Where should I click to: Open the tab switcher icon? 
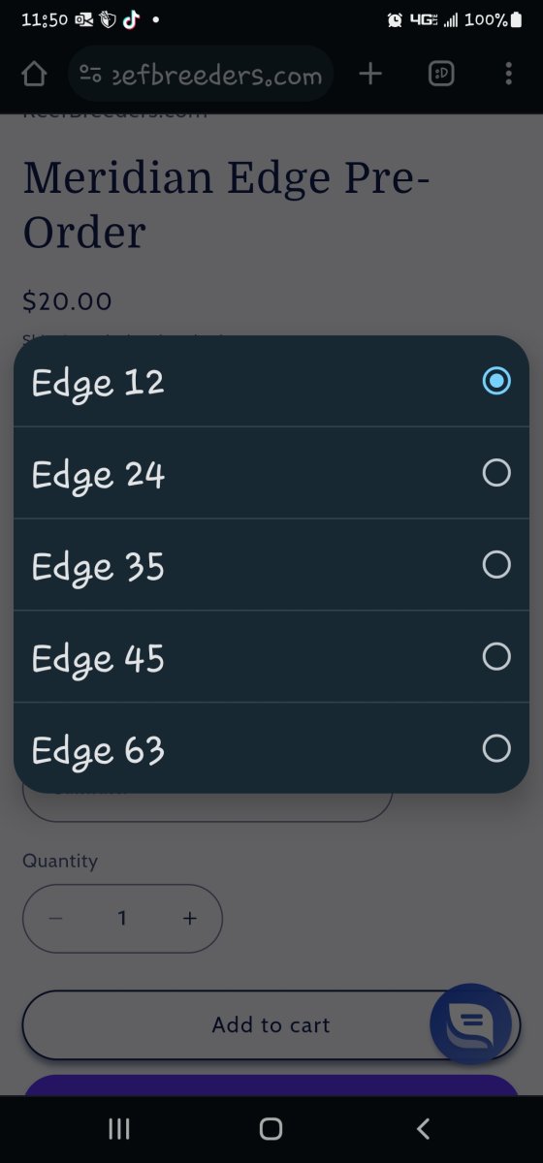coord(441,74)
